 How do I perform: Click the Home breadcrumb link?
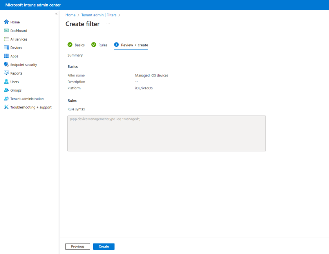click(70, 15)
